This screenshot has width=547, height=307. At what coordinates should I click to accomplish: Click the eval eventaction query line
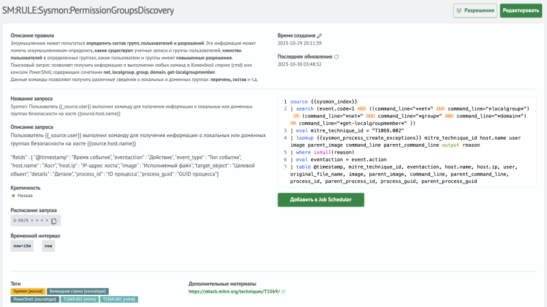pyautogui.click(x=338, y=160)
